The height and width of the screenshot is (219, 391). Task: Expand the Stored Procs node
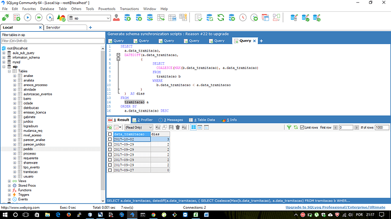(9, 186)
